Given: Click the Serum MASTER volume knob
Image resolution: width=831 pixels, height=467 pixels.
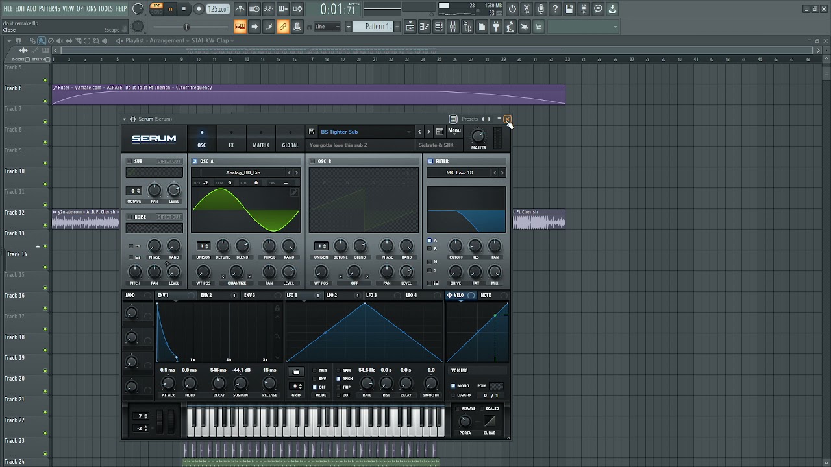Looking at the screenshot, I should (x=478, y=137).
